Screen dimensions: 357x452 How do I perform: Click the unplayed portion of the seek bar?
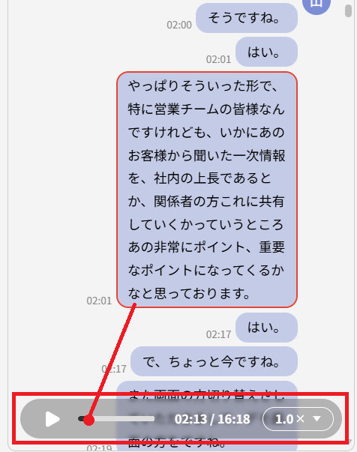[124, 418]
